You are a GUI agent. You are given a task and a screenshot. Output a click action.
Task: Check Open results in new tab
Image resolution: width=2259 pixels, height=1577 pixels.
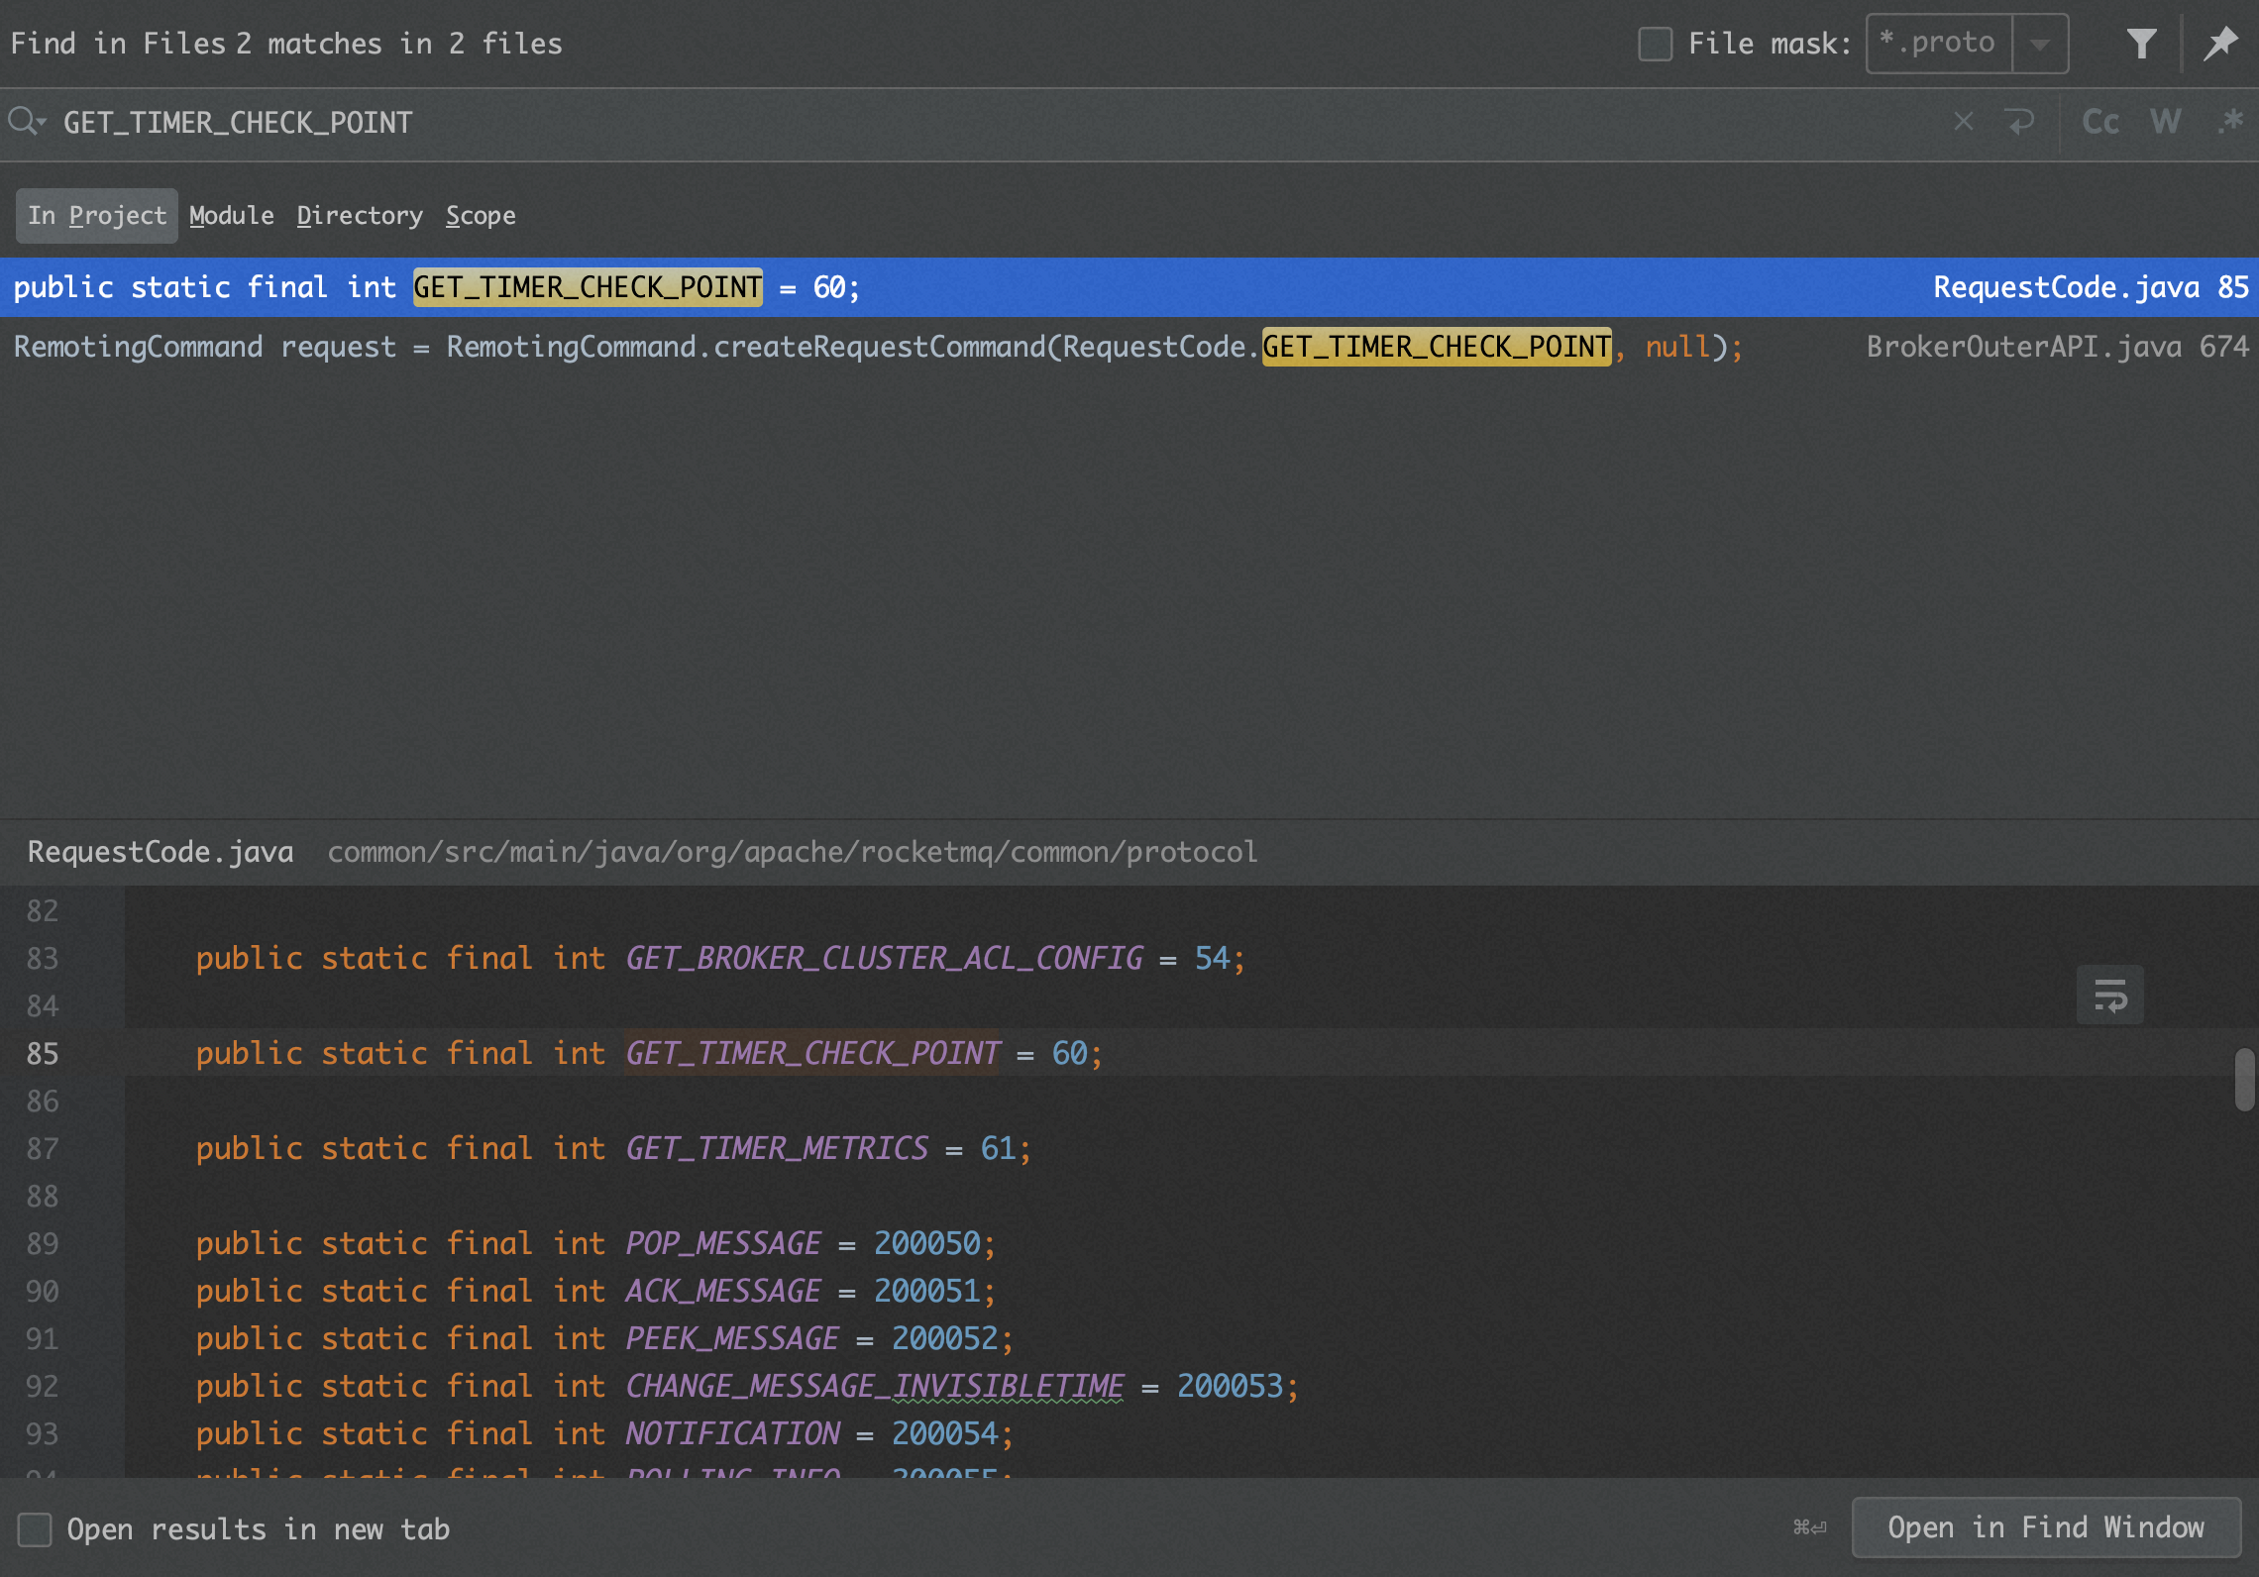(x=36, y=1528)
